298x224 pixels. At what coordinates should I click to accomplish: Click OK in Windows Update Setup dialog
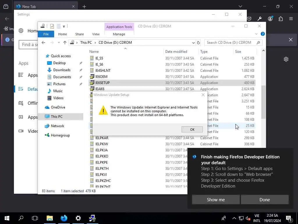point(192,129)
